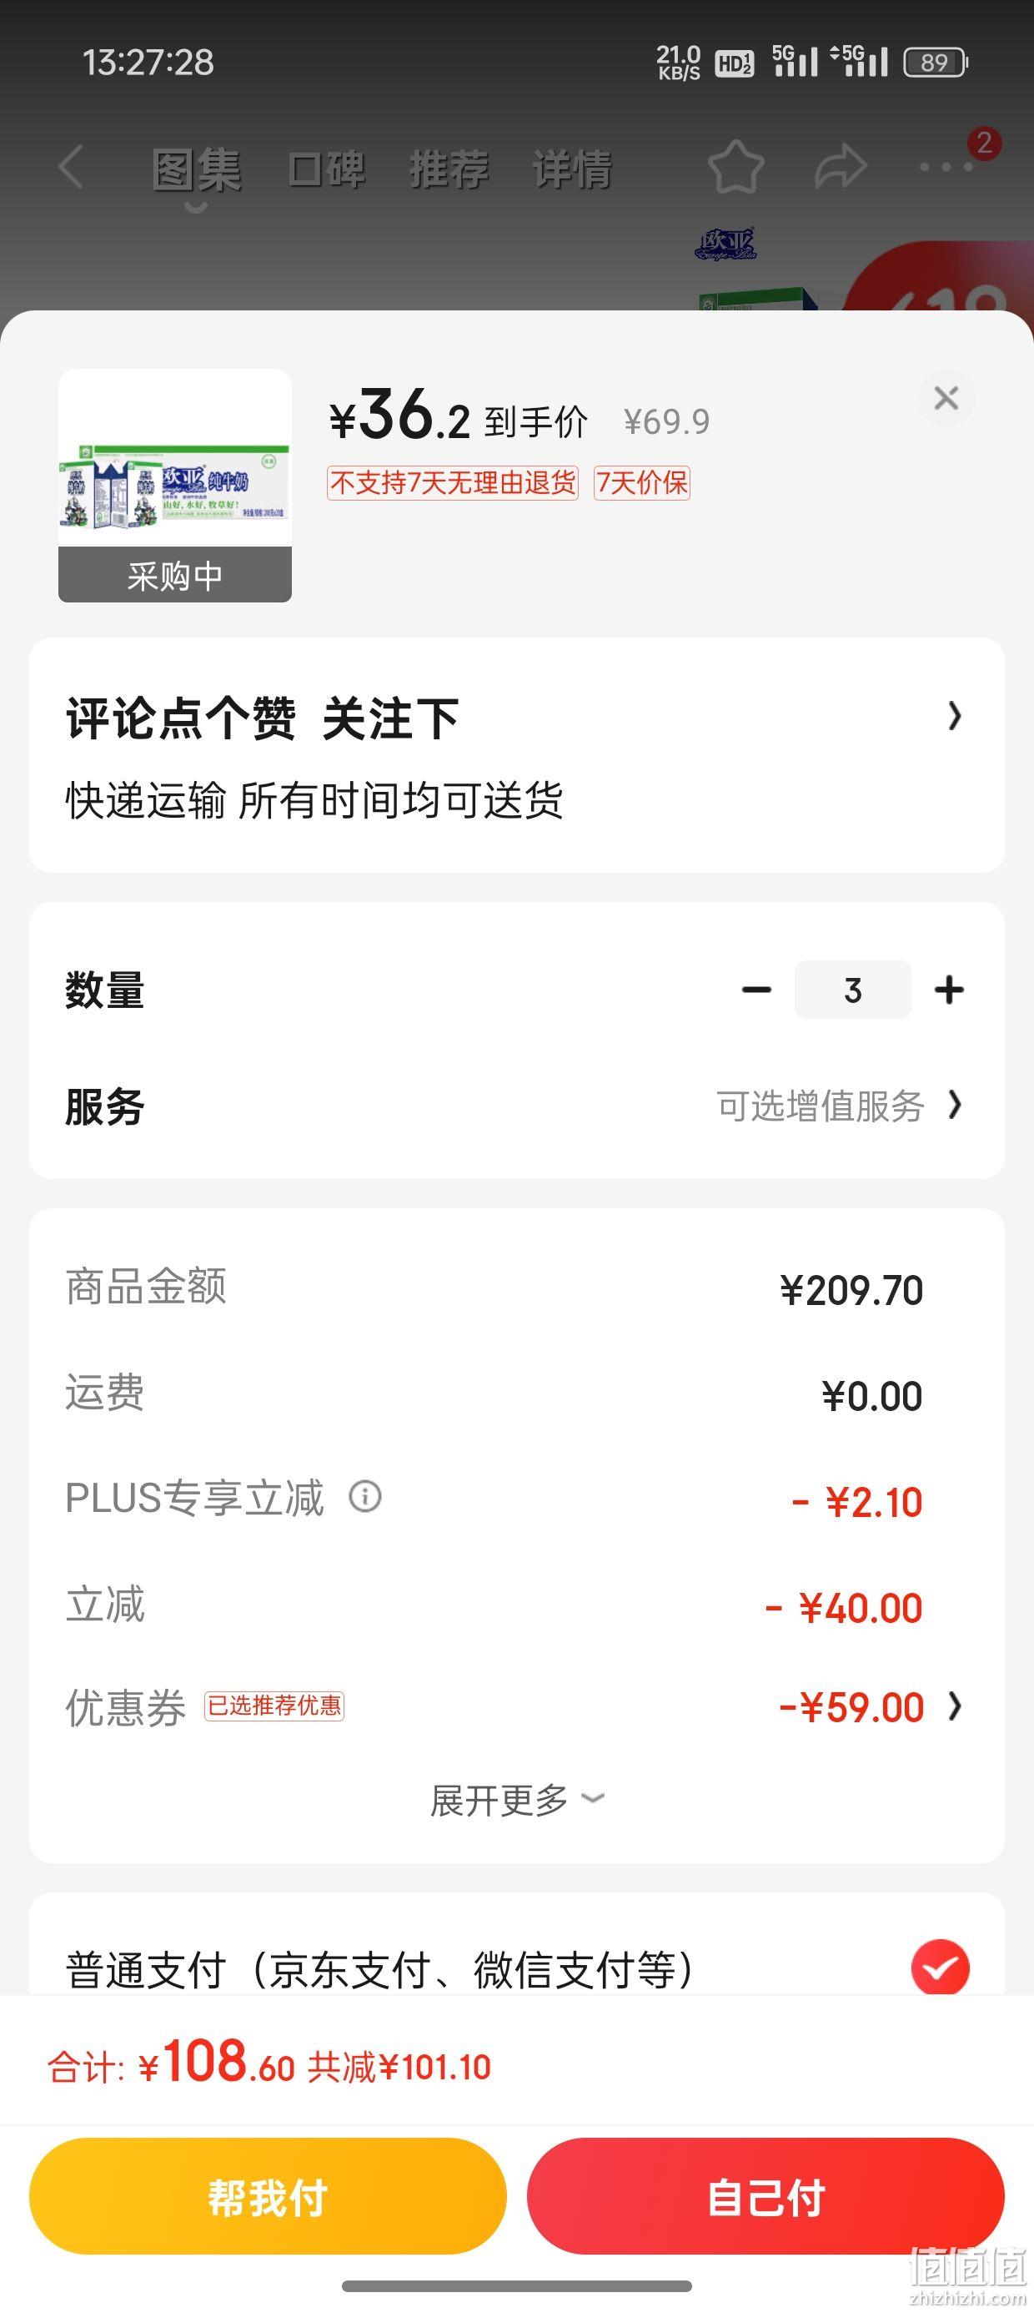The height and width of the screenshot is (2313, 1034).
Task: Open coupon selection -¥59.00 chevron
Action: (955, 1706)
